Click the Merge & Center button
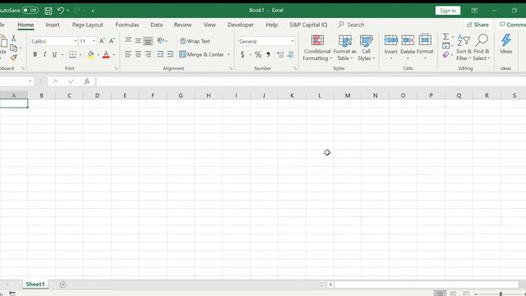 coord(201,54)
